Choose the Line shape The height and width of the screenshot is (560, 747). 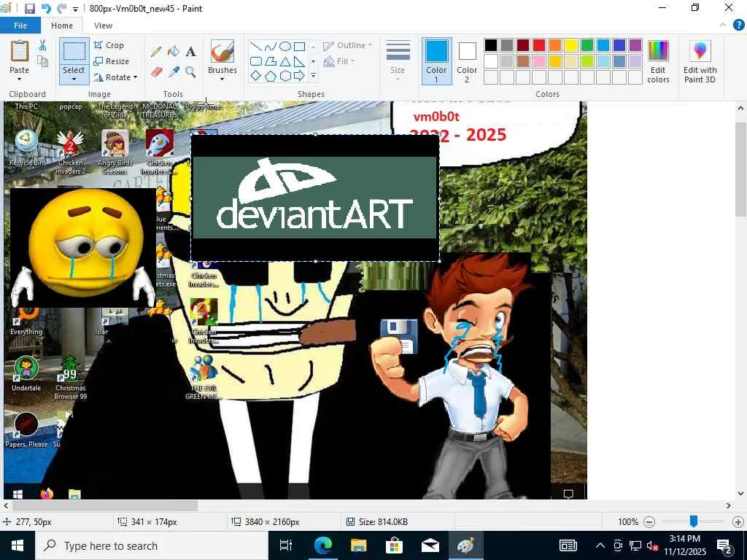tap(256, 47)
